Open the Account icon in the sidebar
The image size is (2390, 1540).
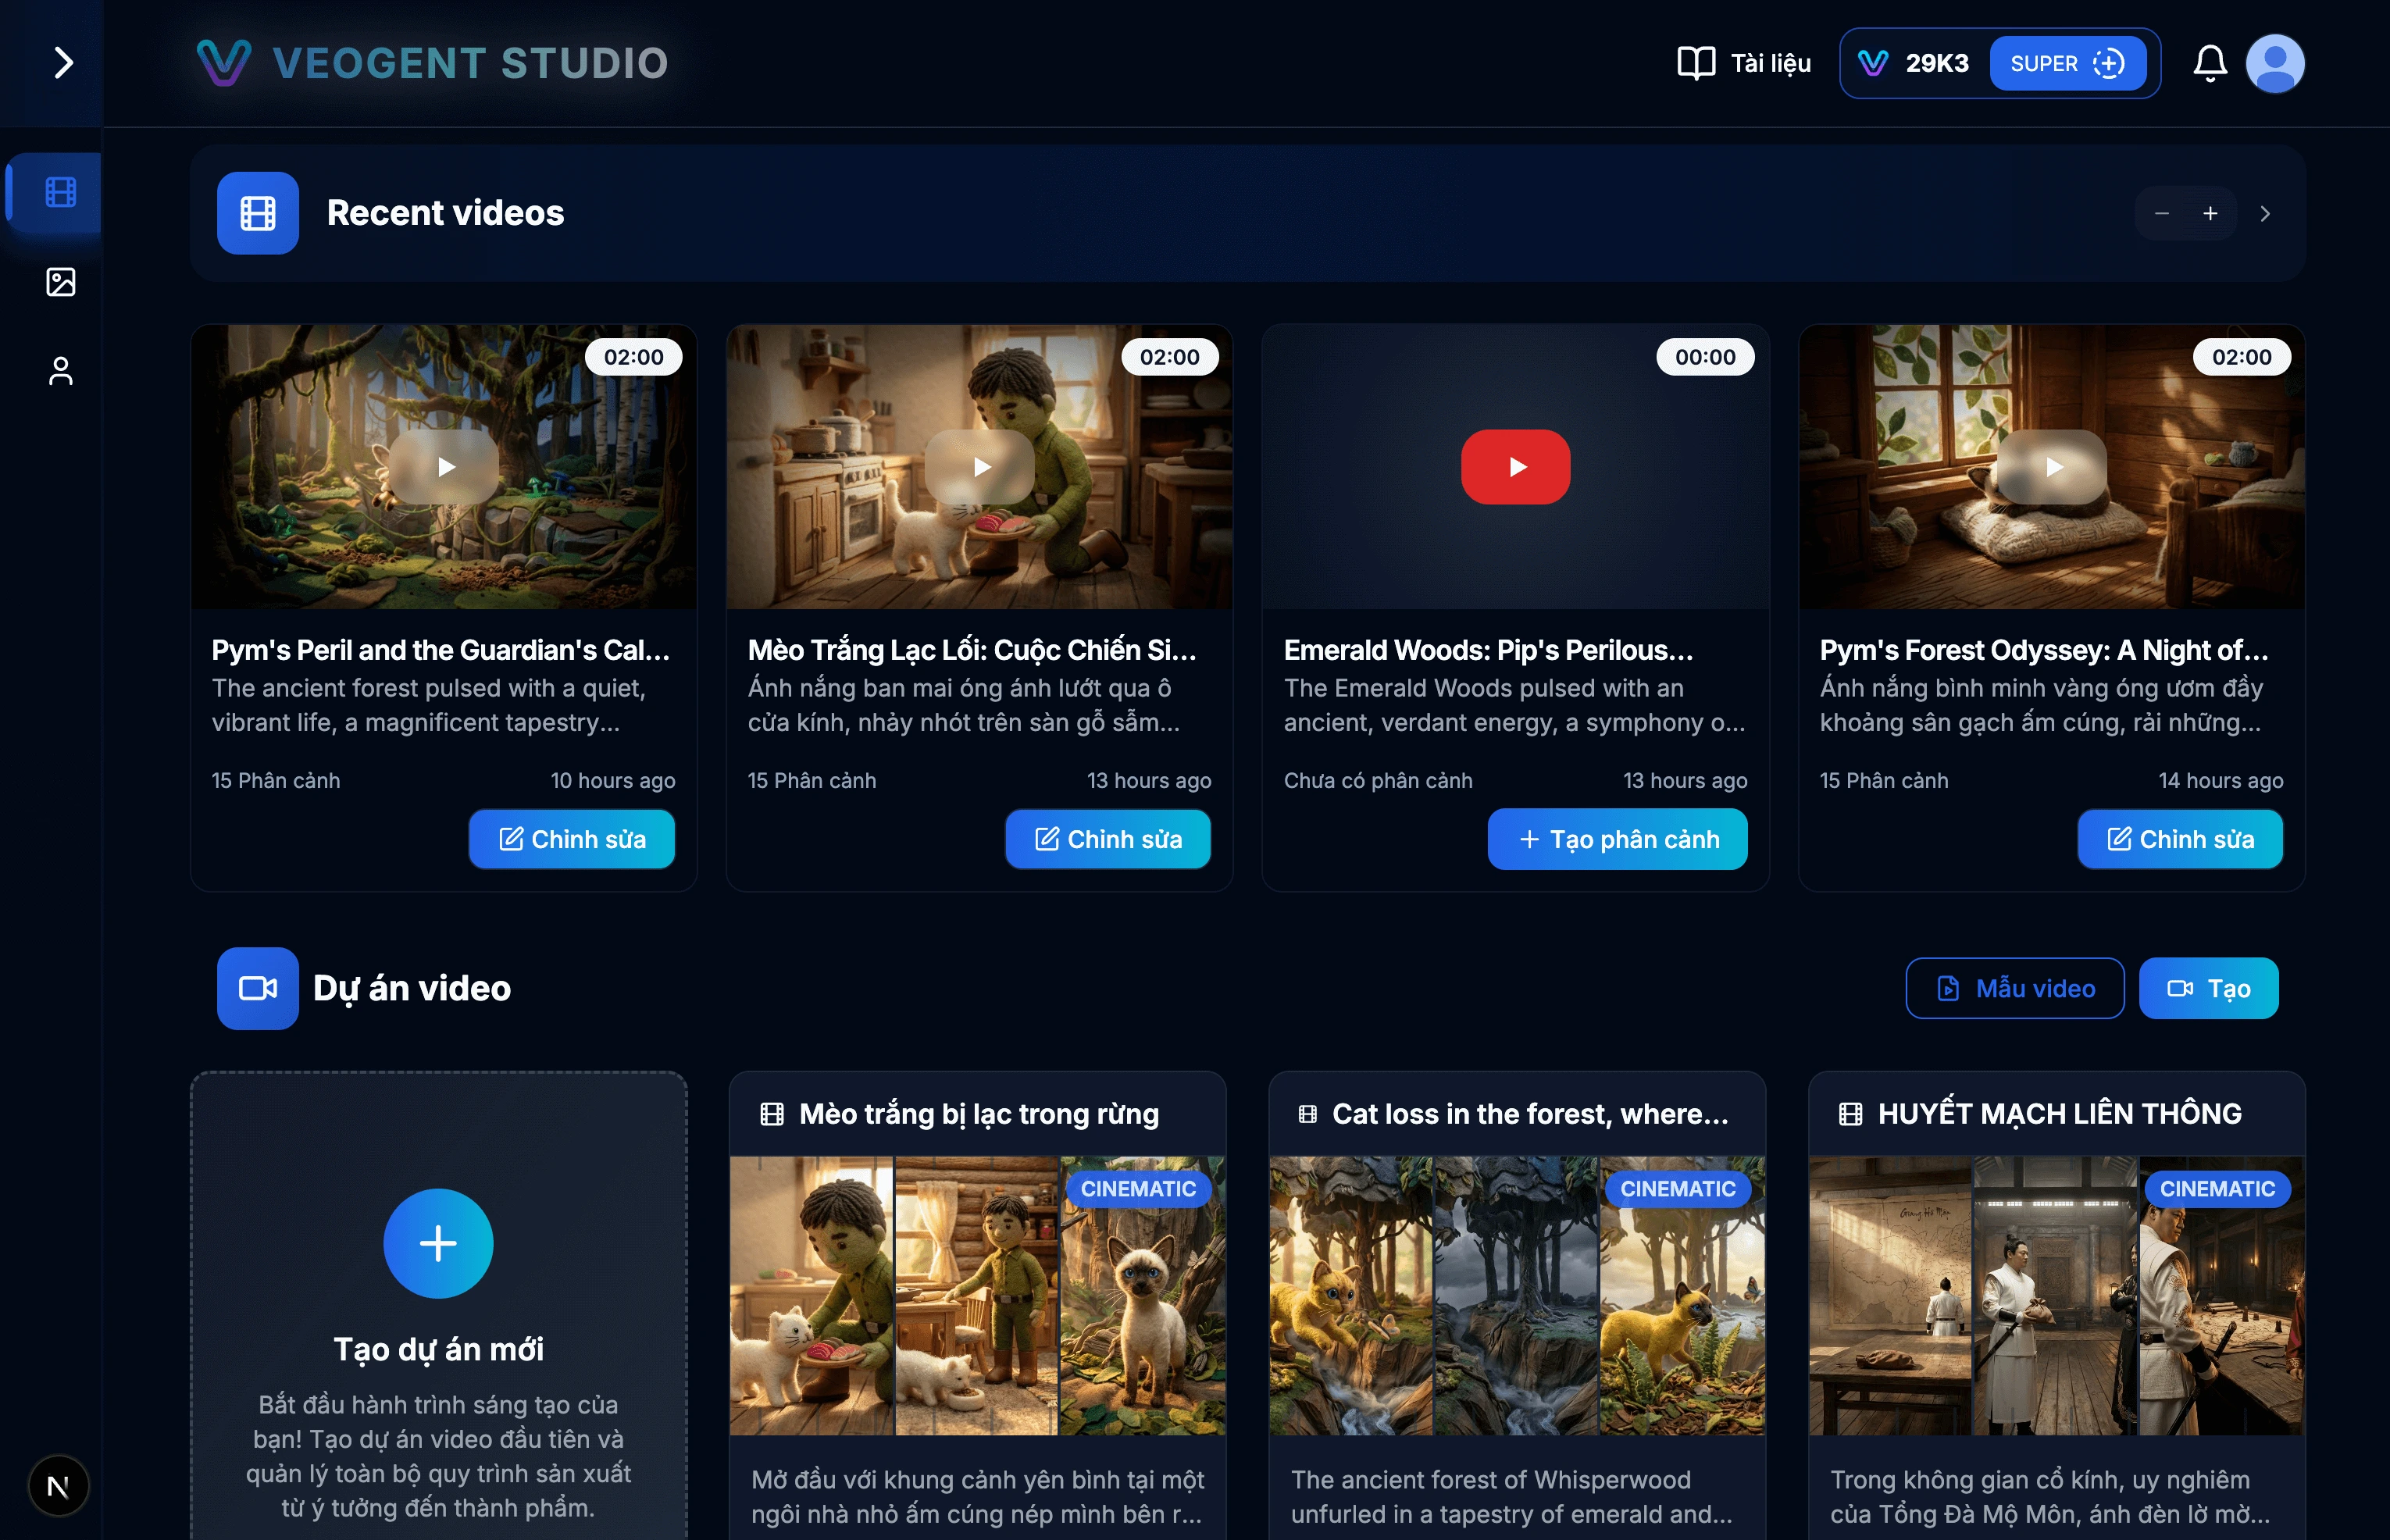click(61, 370)
